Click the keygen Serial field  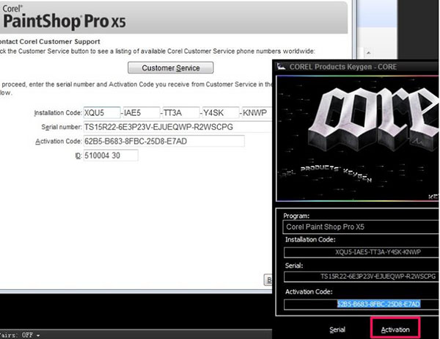point(362,277)
